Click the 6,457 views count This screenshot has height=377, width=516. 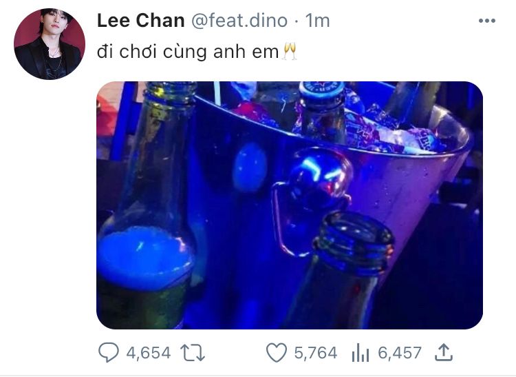[400, 353]
